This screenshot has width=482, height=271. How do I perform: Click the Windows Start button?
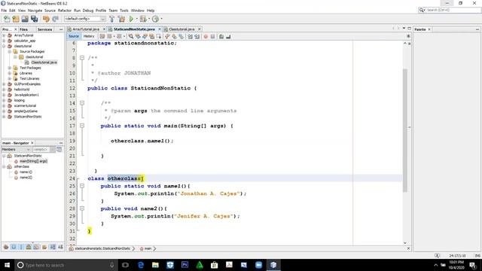tap(7, 265)
